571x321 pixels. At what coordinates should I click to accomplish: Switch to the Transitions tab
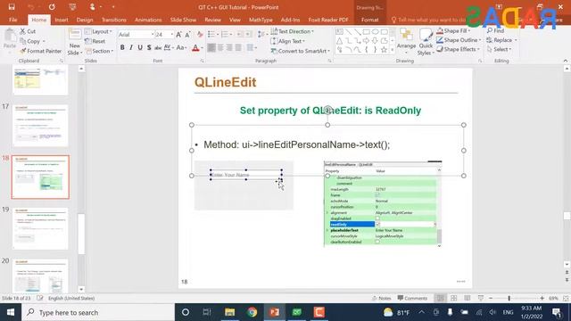[x=113, y=20]
